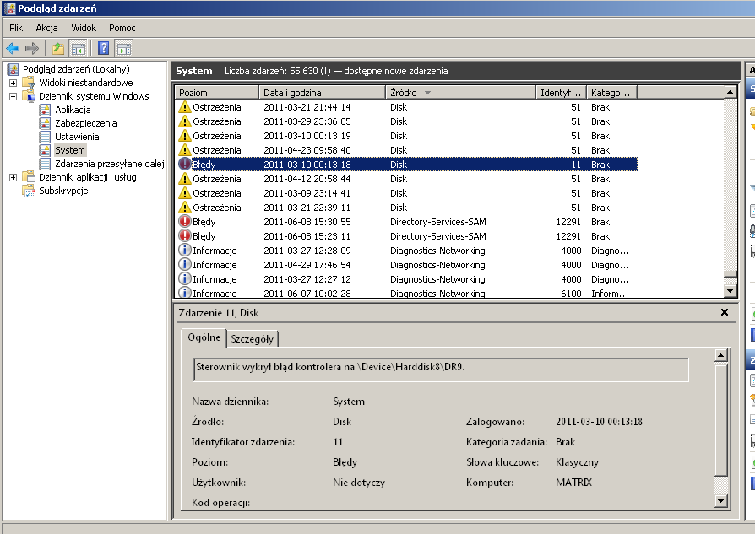Viewport: 755px width, 534px height.
Task: Click the Forward arrow toolbar icon
Action: 32,48
